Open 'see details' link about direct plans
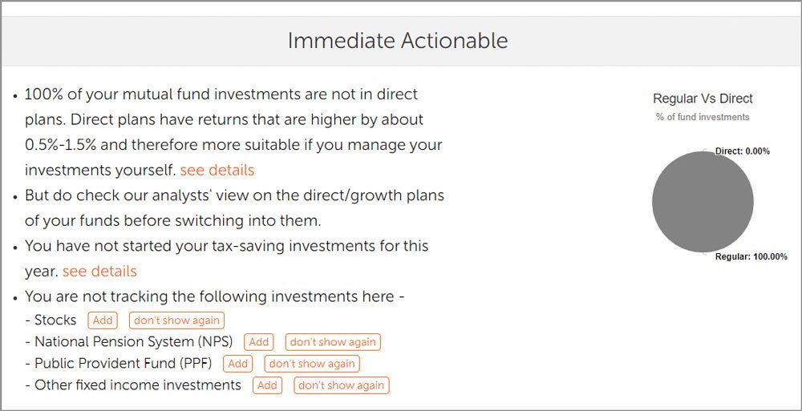The image size is (802, 411). pos(217,170)
